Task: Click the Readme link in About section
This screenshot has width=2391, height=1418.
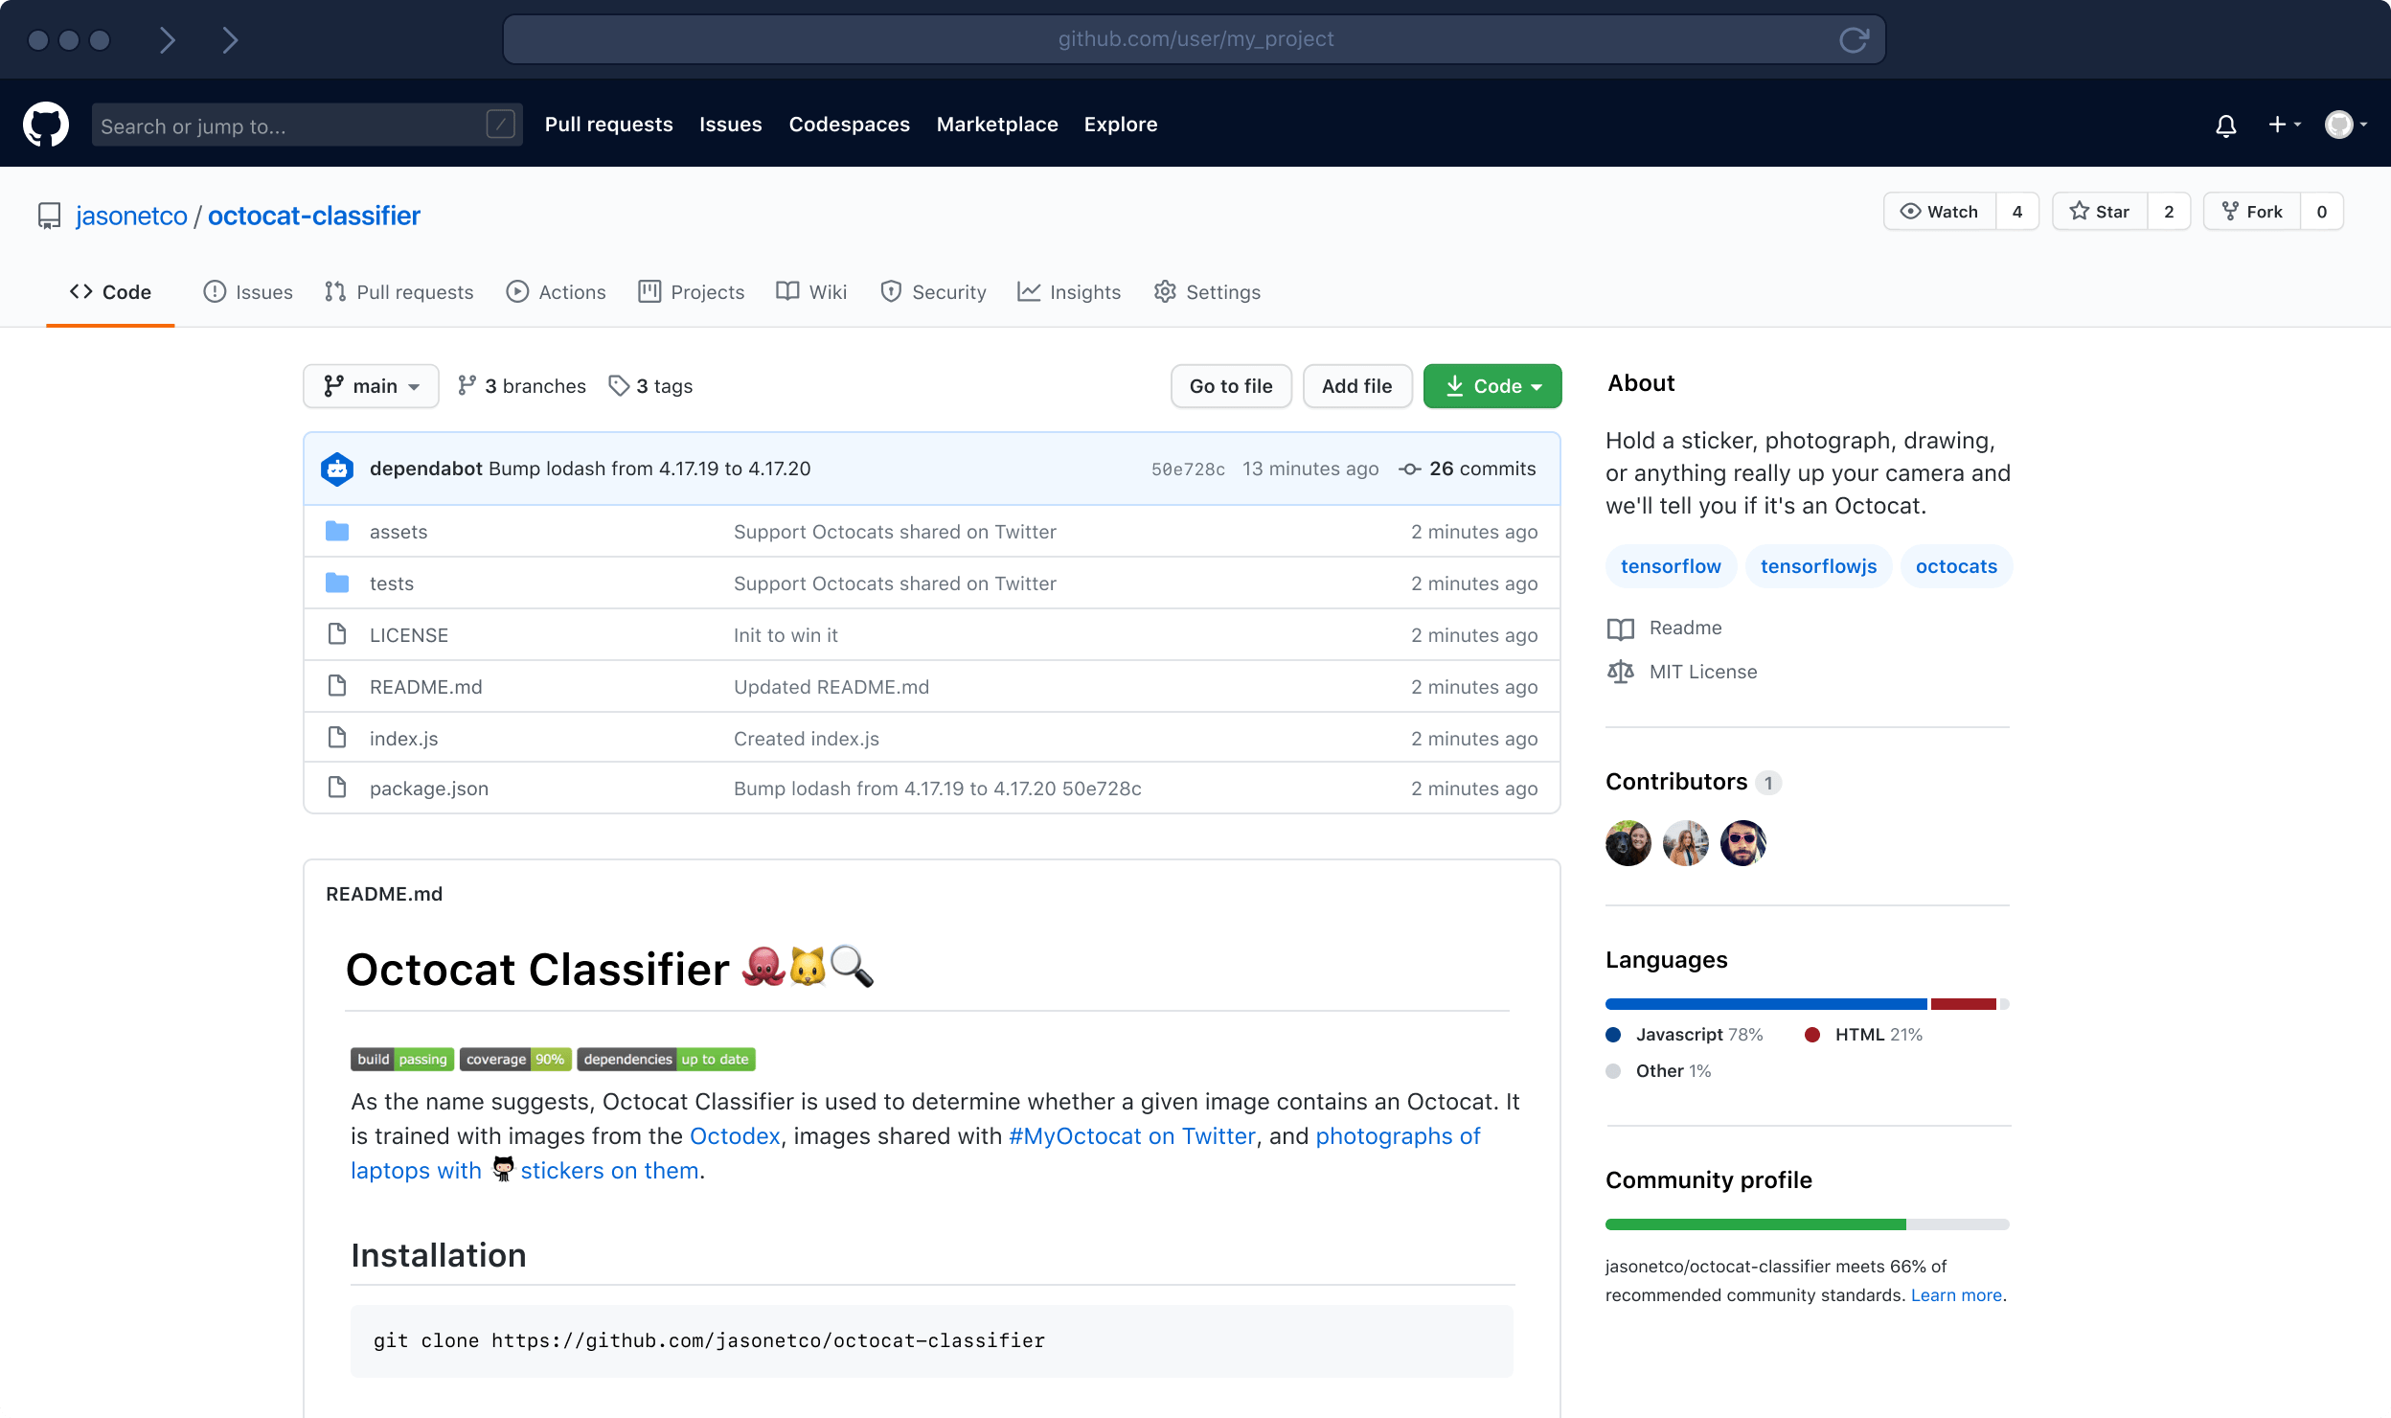Action: coord(1684,628)
